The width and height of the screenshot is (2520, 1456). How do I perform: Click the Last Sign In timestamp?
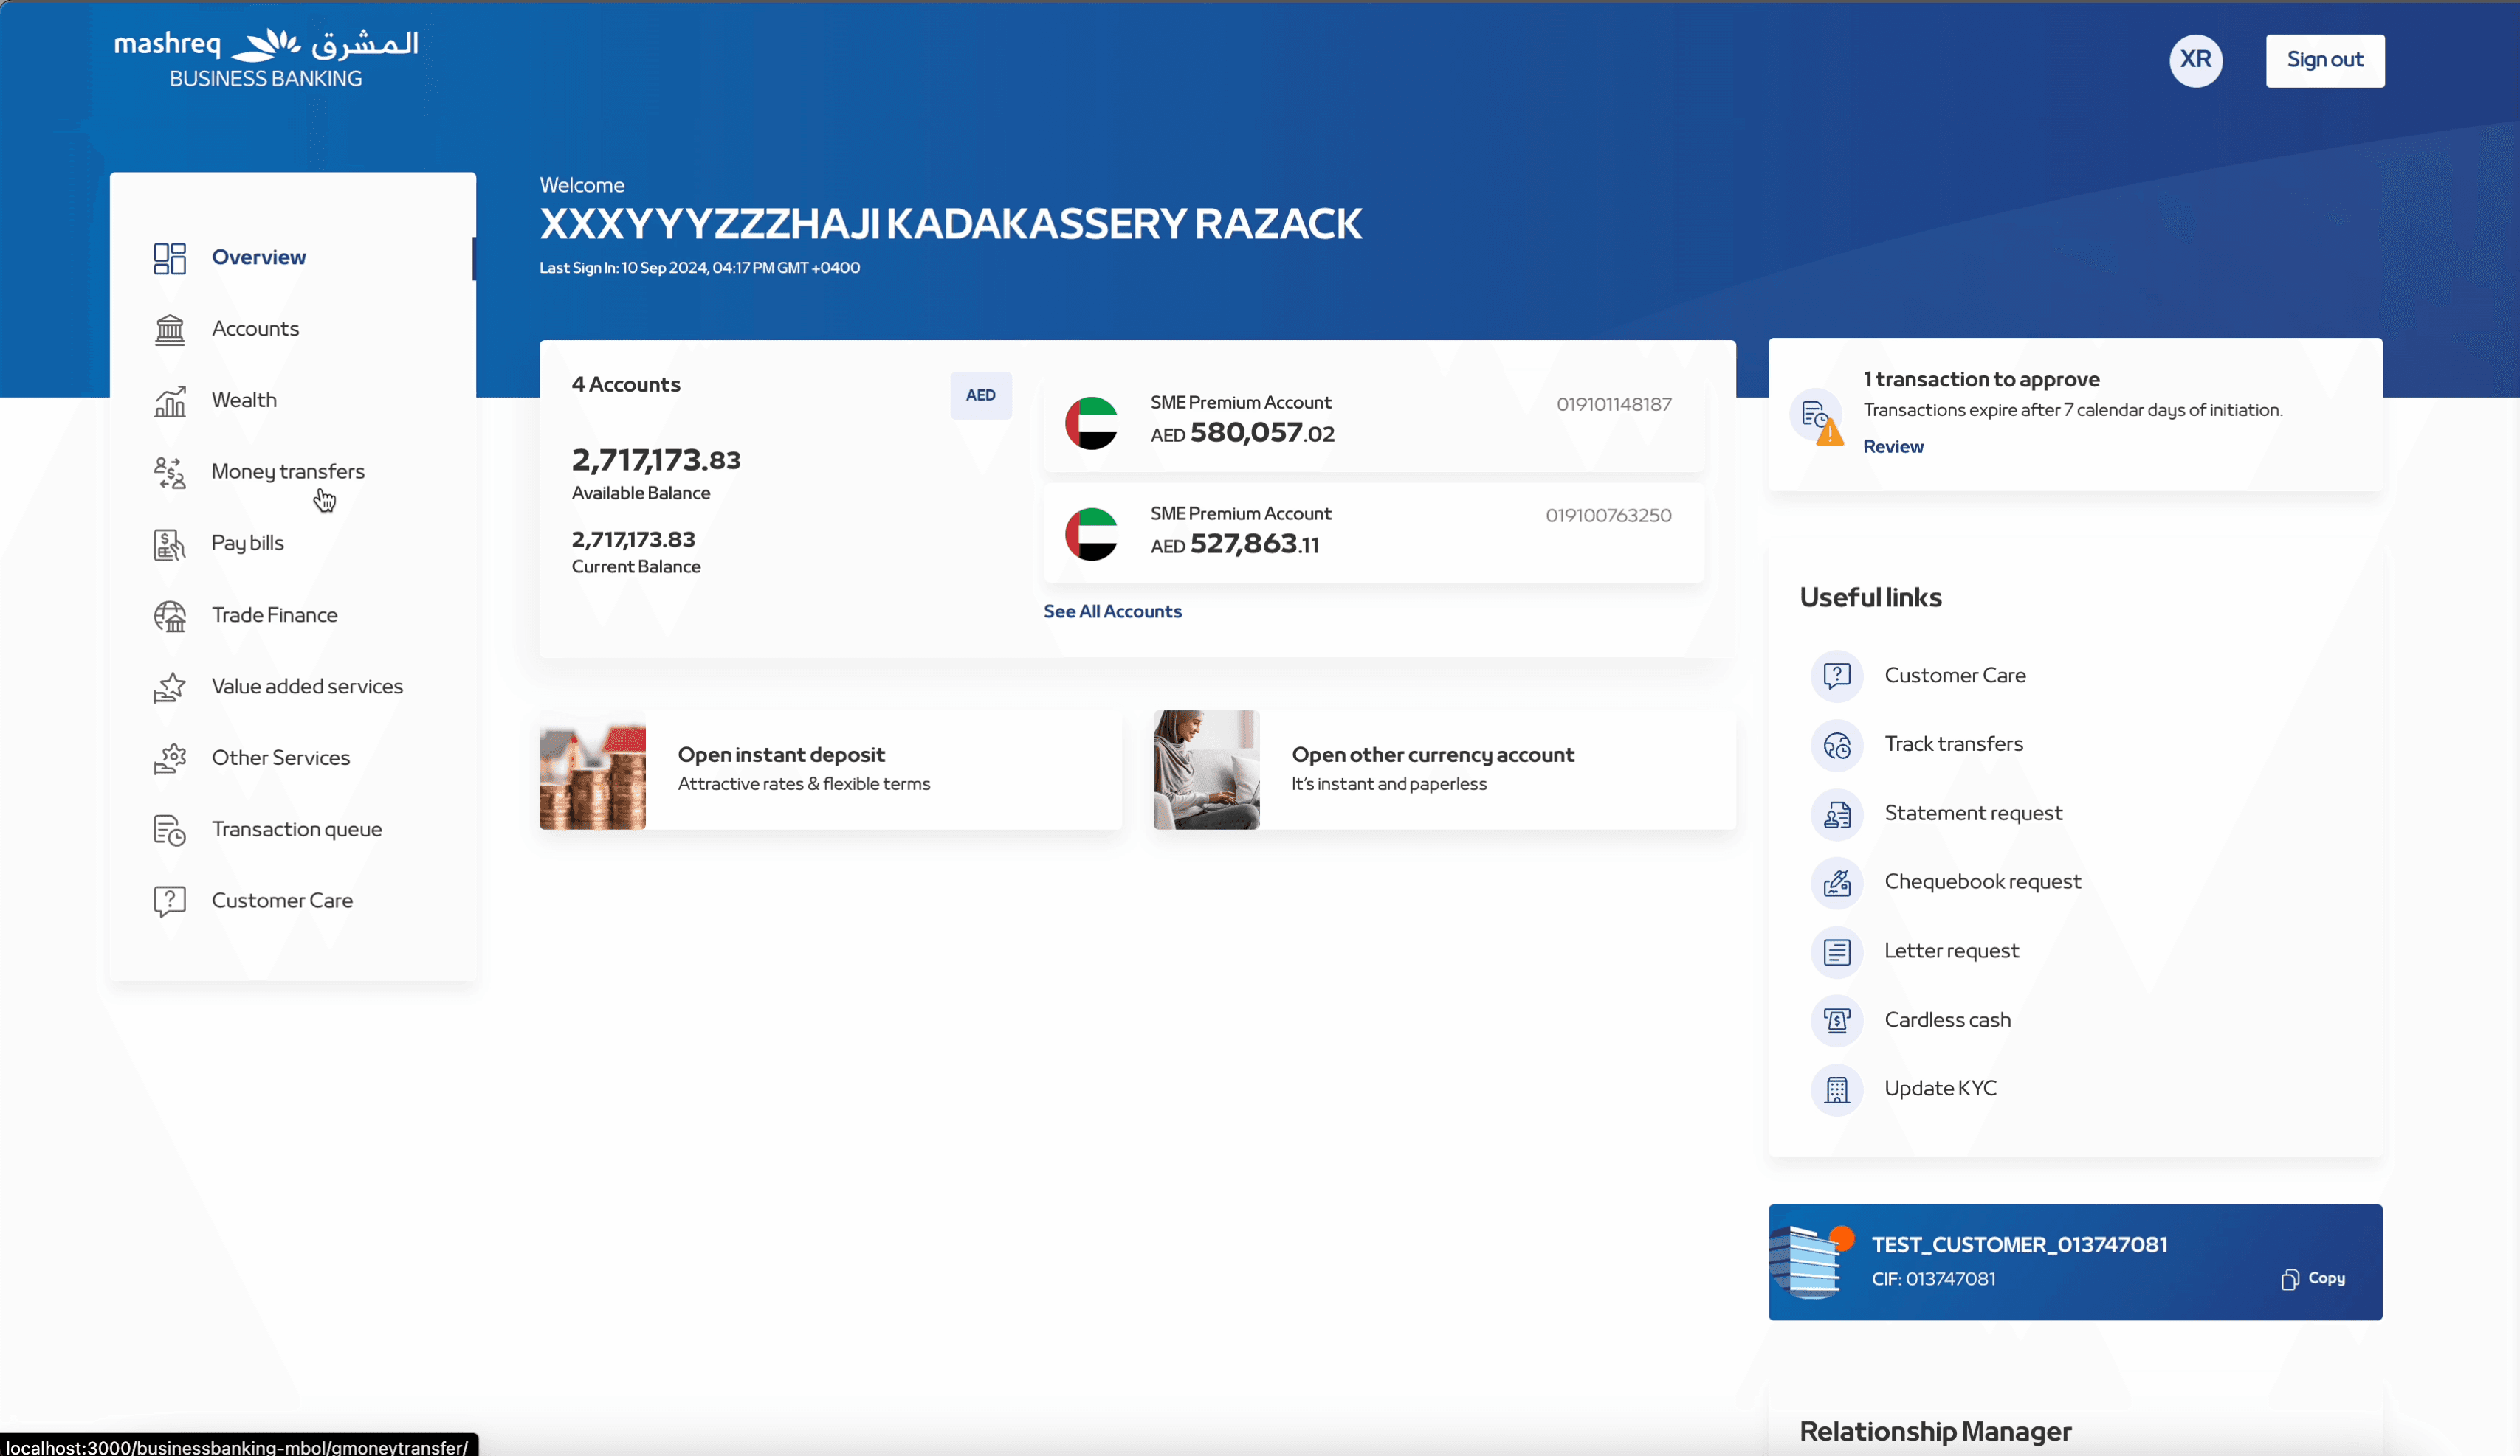click(x=700, y=268)
